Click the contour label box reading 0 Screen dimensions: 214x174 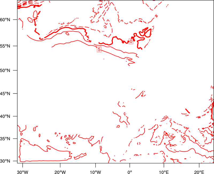pyautogui.click(x=131, y=41)
